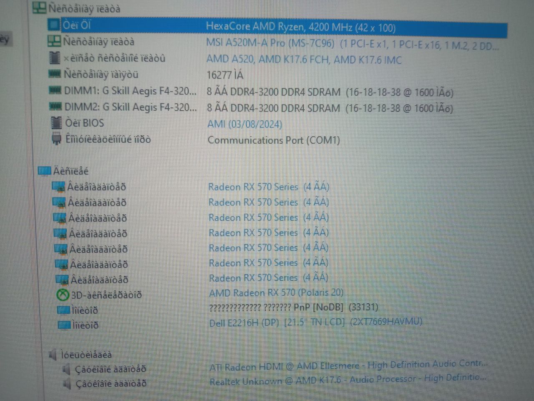This screenshot has width=534, height=401.
Task: Select the label beside the Dell E2216H value
Action: tap(86, 325)
